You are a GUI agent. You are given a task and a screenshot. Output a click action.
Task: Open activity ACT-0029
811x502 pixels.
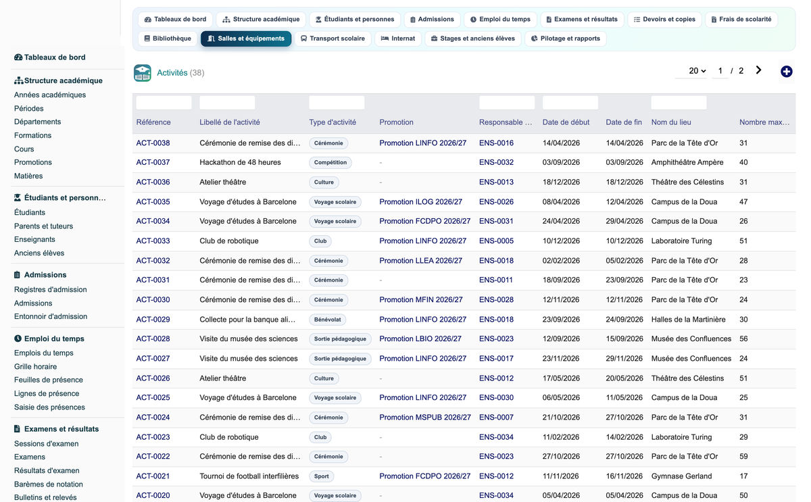point(153,320)
